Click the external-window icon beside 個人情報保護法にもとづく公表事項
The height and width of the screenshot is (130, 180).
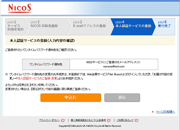[109, 120]
